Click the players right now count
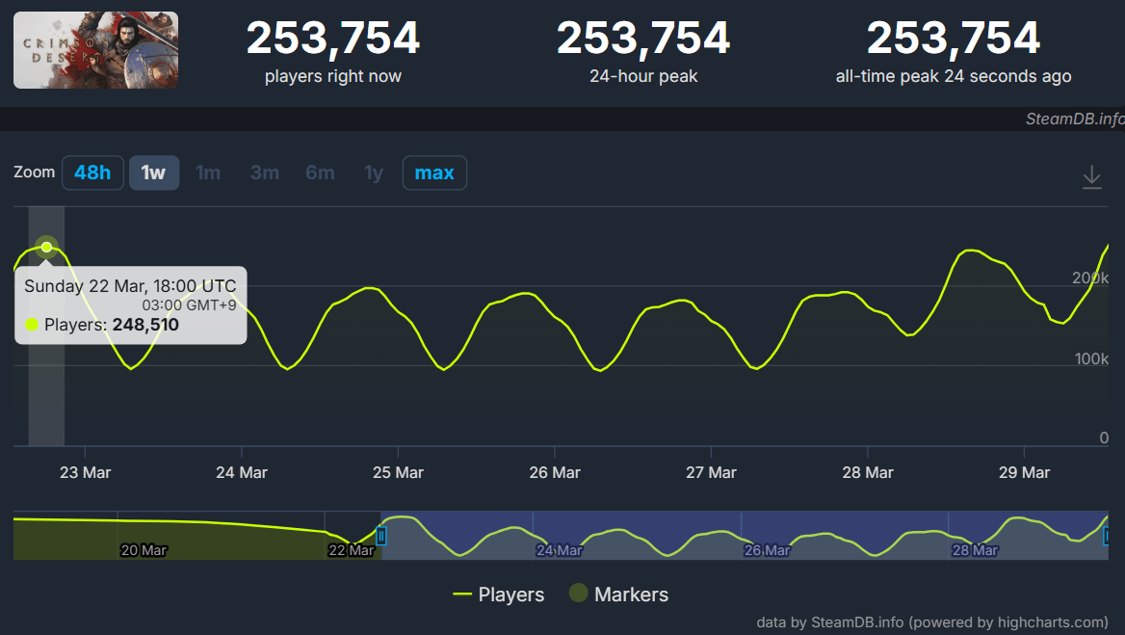 tap(333, 38)
